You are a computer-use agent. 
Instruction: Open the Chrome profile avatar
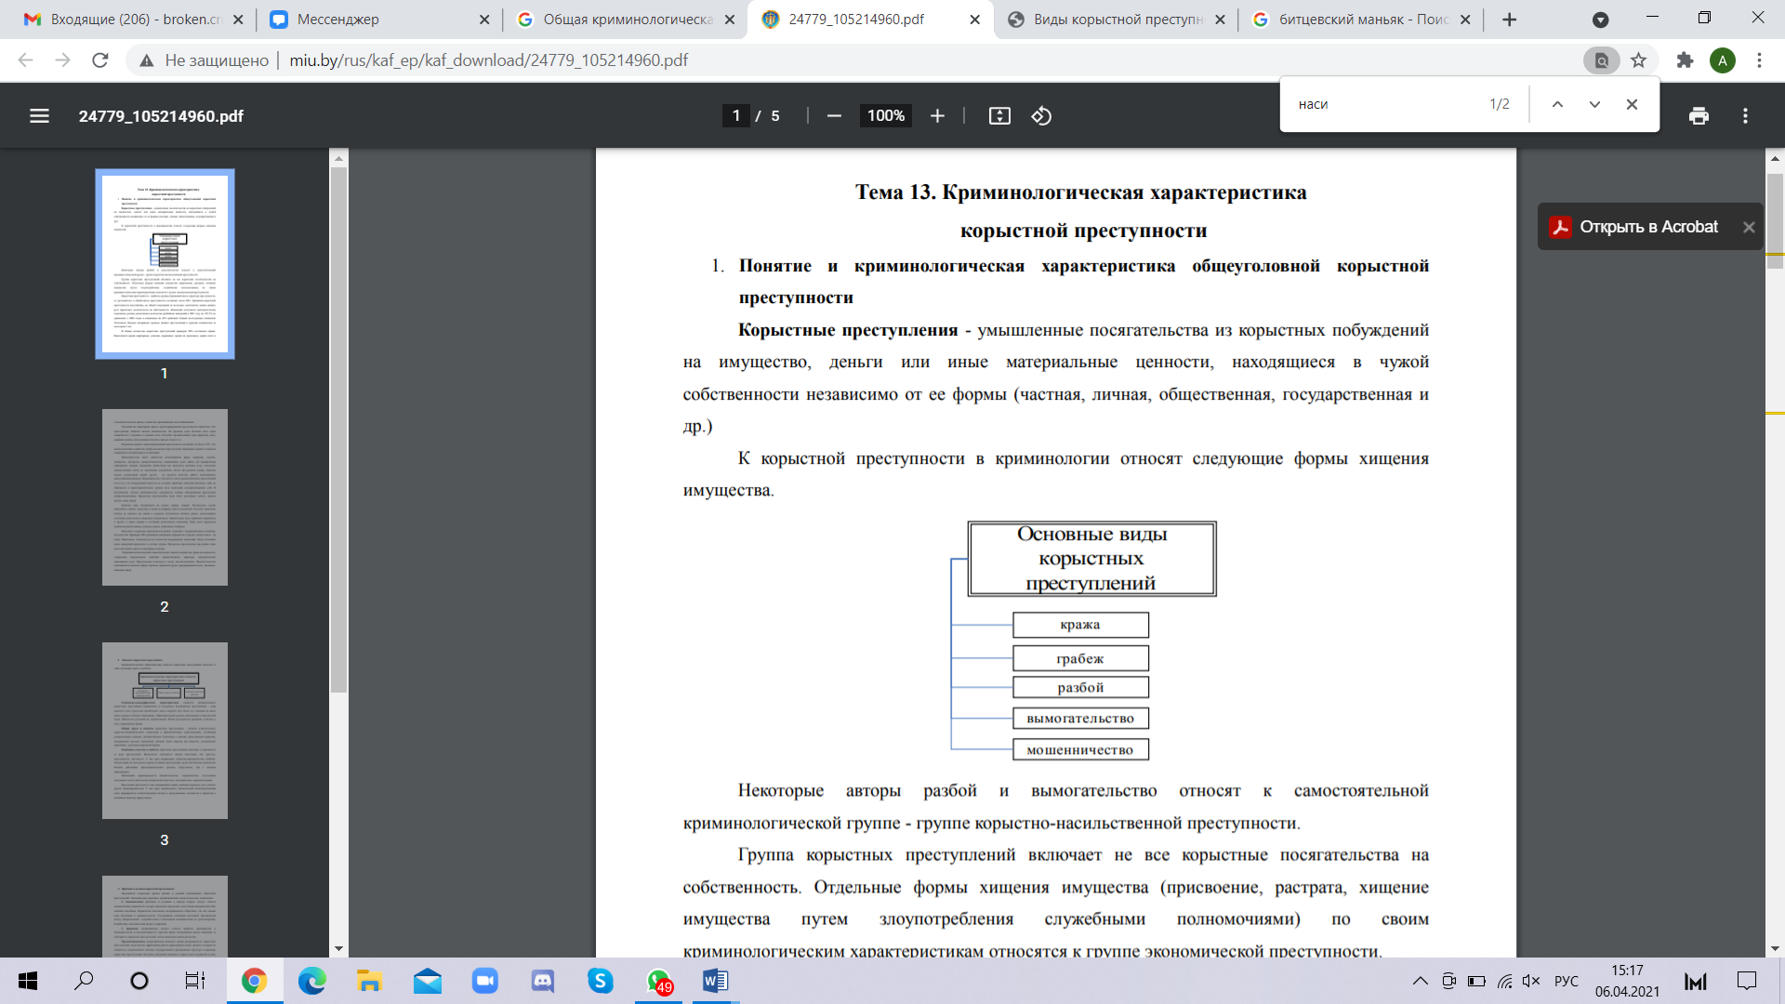[1722, 60]
